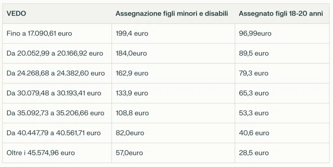The width and height of the screenshot is (333, 167).
Task: Click the Da 20.052,99 a 20.166,92 euro cell
Action: pyautogui.click(x=55, y=53)
